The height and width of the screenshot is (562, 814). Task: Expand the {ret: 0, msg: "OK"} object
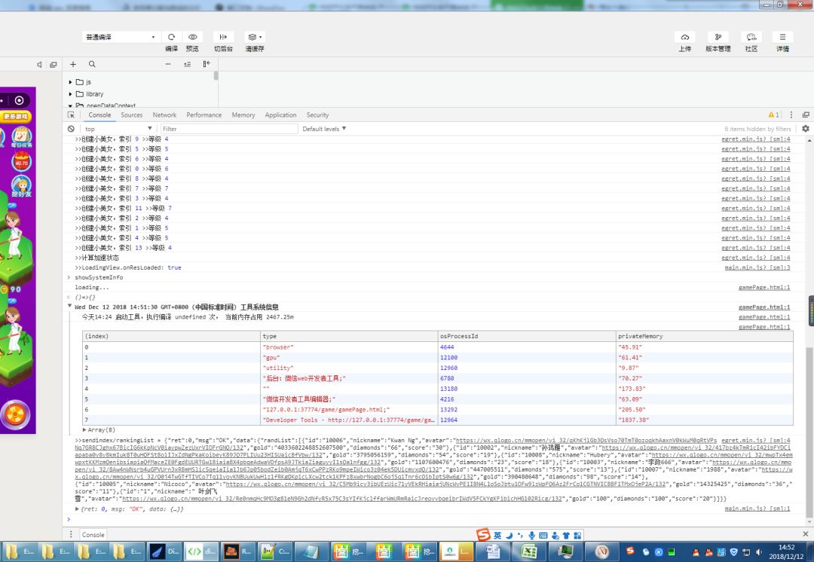tap(78, 509)
